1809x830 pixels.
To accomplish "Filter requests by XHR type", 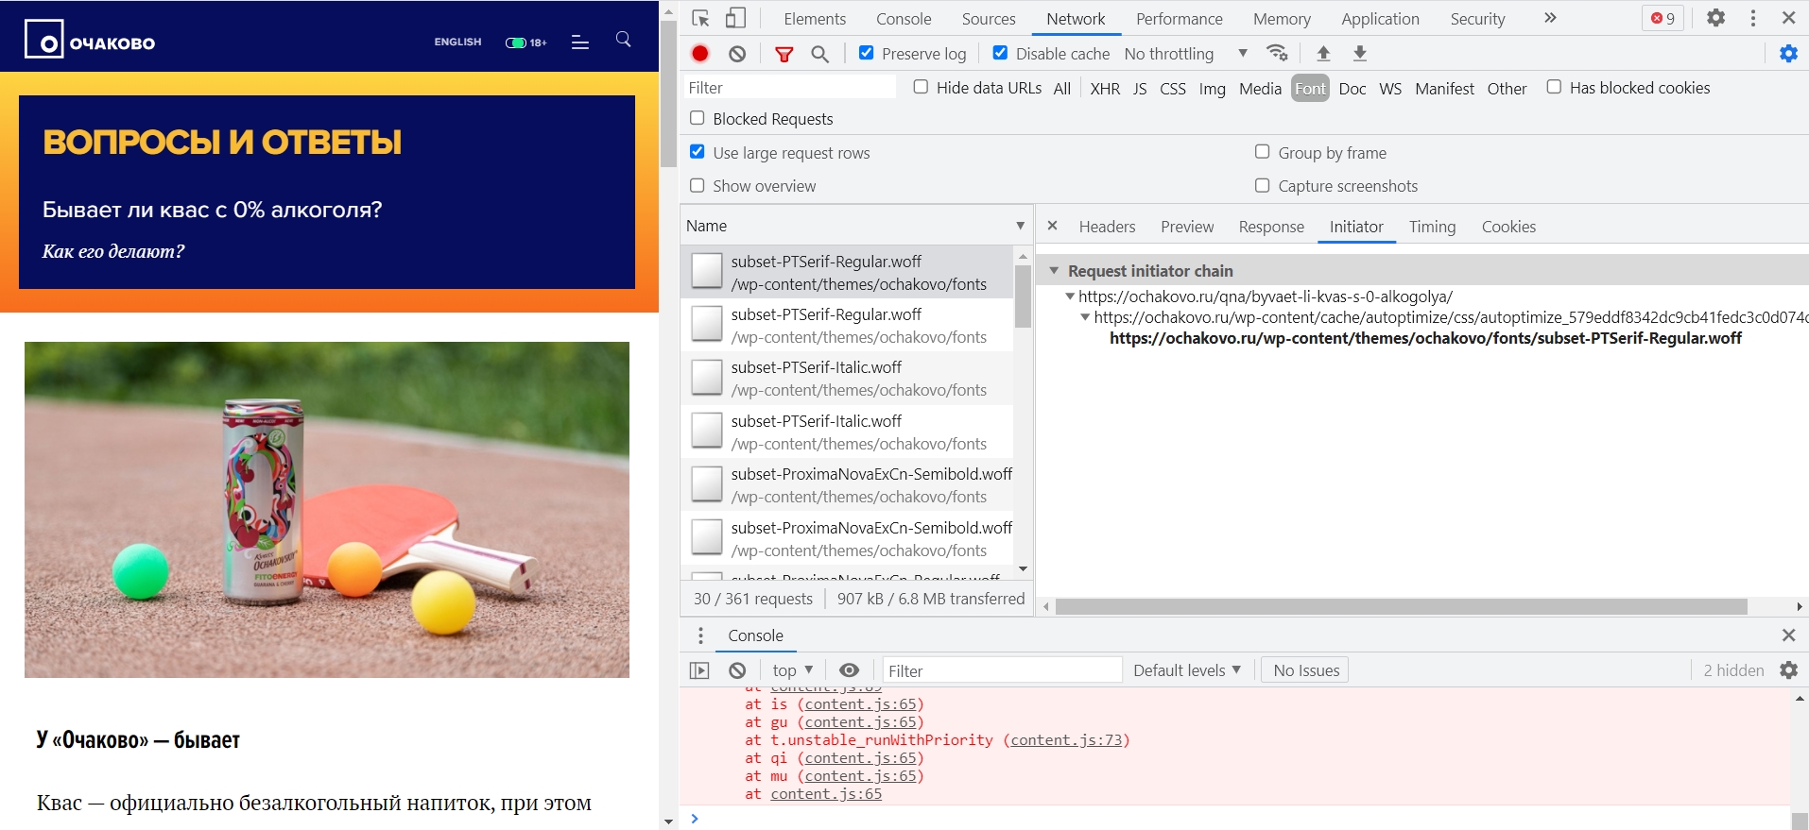I will [x=1105, y=89].
